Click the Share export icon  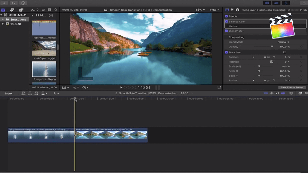pyautogui.click(x=304, y=3)
